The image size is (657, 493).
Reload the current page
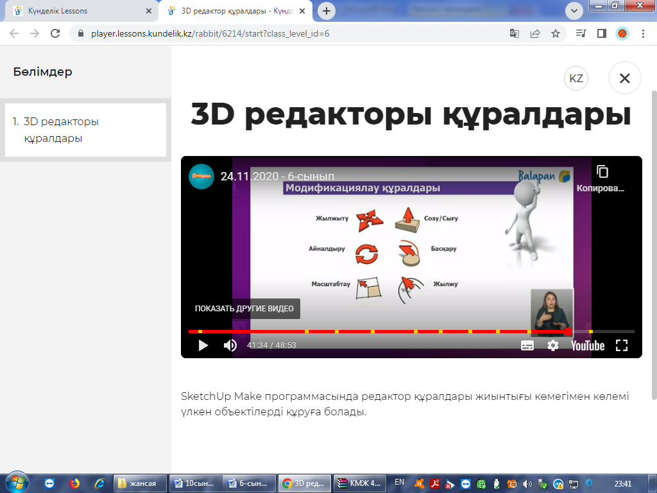pos(55,33)
